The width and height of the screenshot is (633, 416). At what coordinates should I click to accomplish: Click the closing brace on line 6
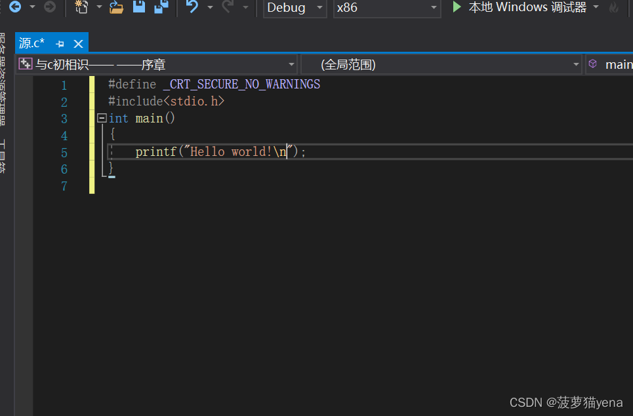(112, 168)
